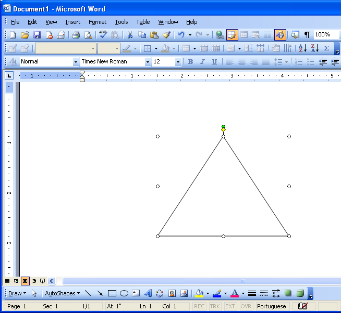The image size is (341, 313).
Task: Open Print Preview
Action: coord(88,35)
